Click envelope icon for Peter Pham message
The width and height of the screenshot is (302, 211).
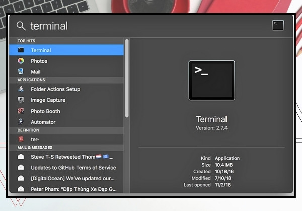21,189
